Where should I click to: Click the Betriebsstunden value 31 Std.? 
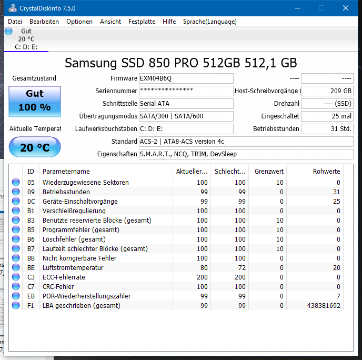pos(327,128)
